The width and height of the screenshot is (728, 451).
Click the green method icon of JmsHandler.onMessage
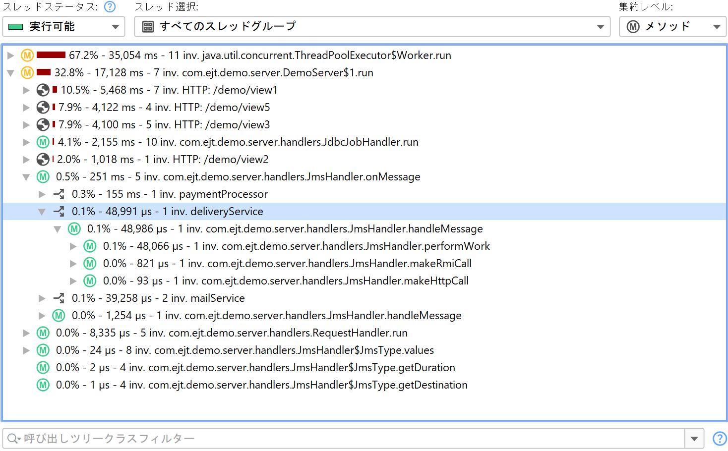(43, 177)
